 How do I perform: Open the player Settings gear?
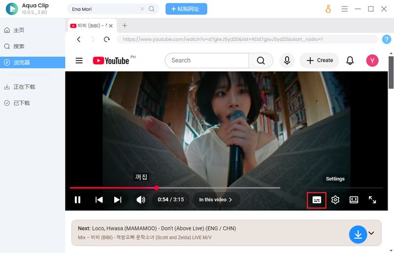click(x=335, y=200)
